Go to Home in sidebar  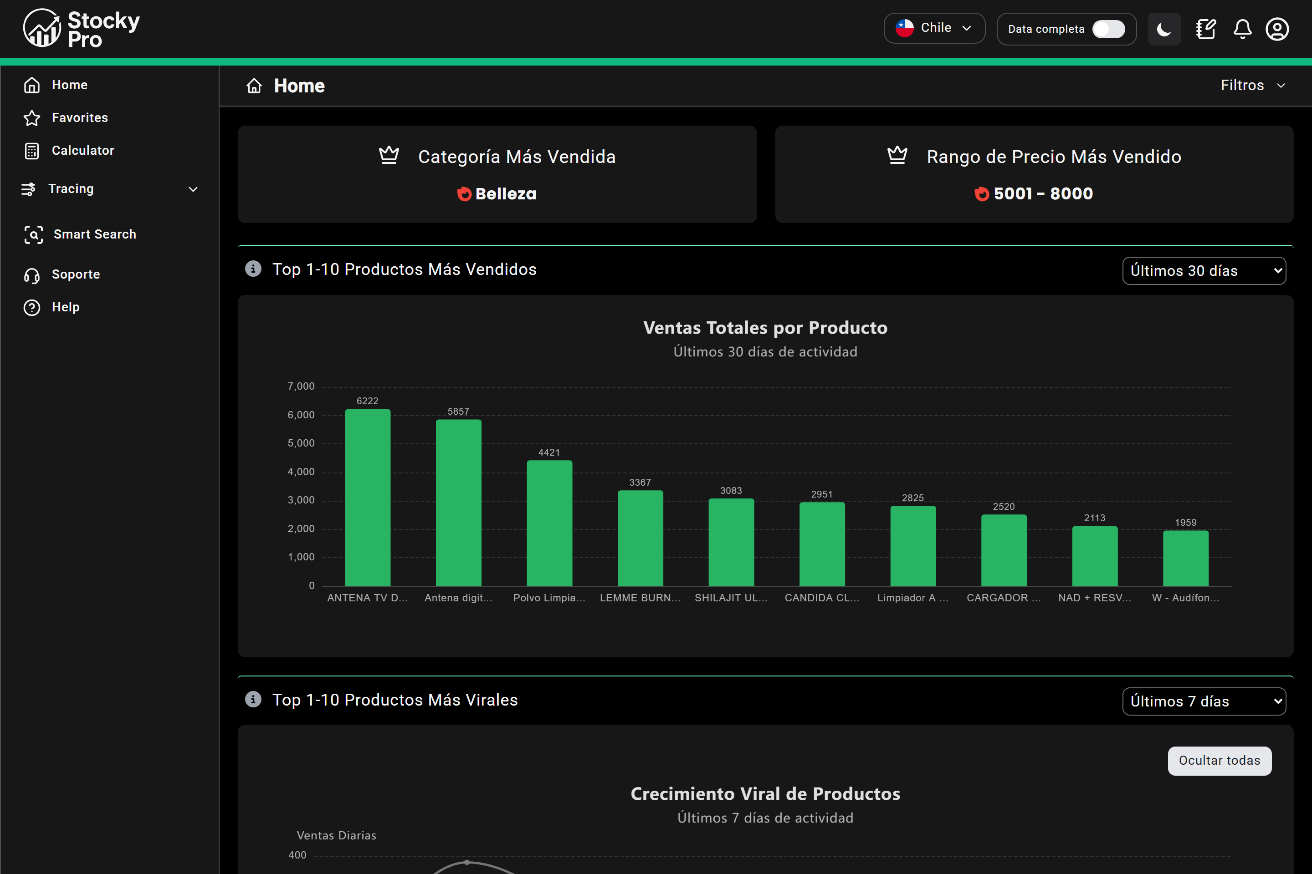tap(70, 85)
